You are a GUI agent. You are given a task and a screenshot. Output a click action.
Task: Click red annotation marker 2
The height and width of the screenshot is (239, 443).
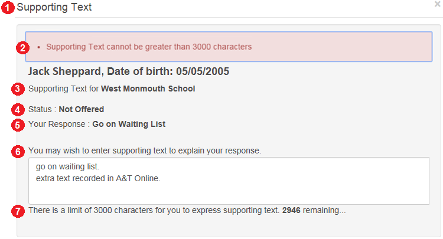[22, 48]
